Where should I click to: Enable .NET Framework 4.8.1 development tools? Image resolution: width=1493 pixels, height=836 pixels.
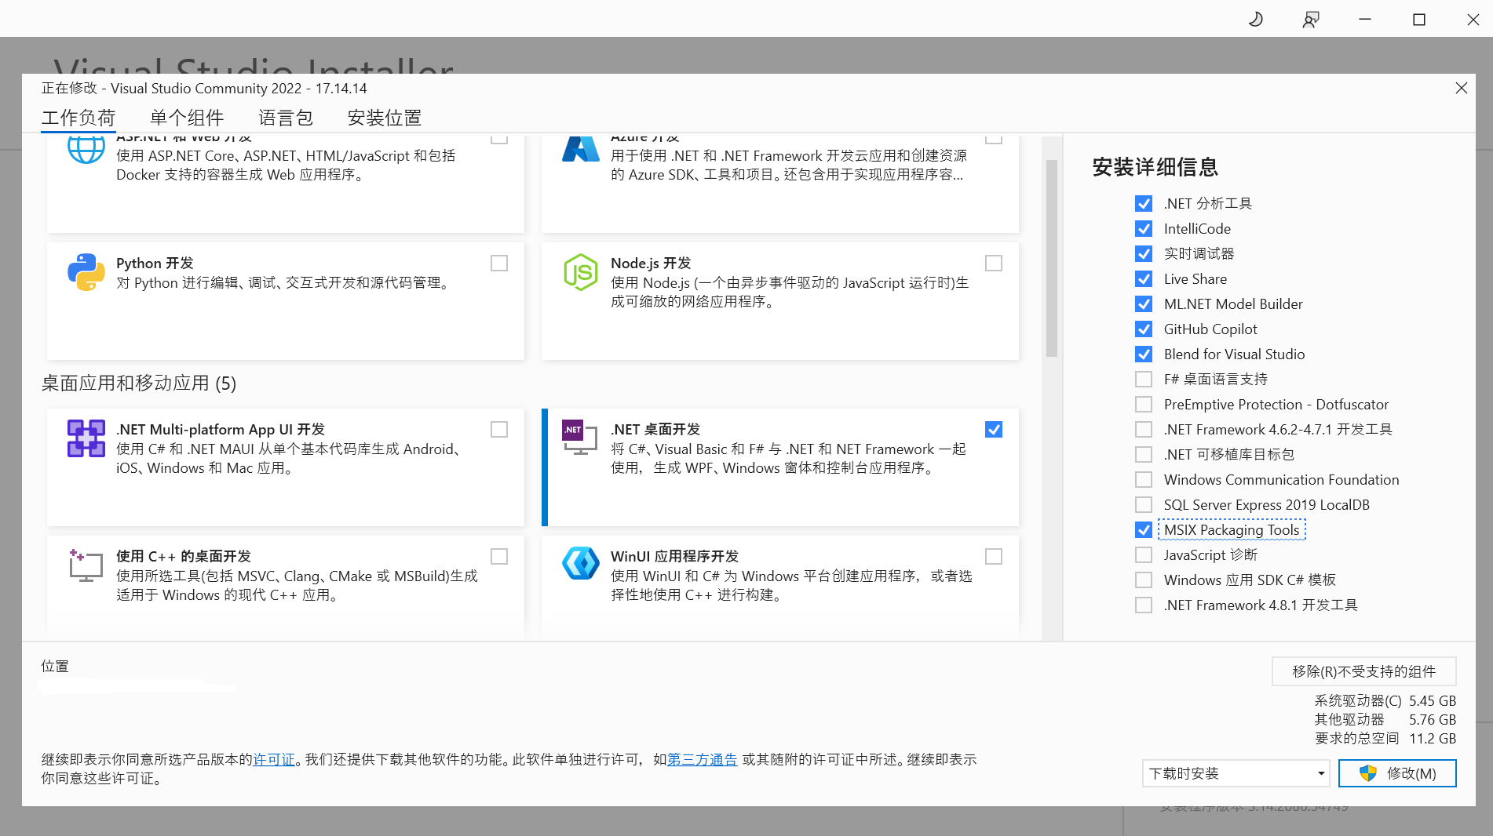1144,605
